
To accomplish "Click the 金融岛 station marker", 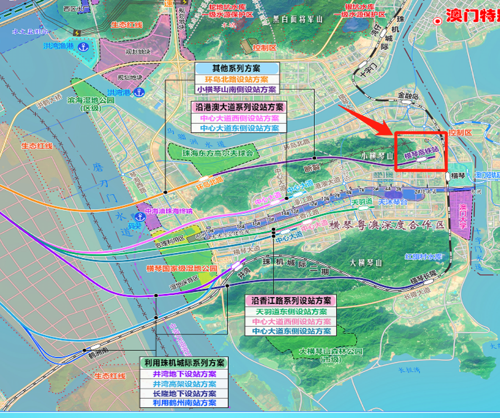I will (x=407, y=102).
